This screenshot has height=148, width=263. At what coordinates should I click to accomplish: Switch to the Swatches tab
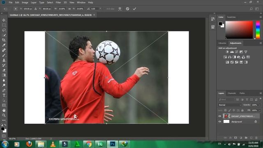pyautogui.click(x=231, y=17)
